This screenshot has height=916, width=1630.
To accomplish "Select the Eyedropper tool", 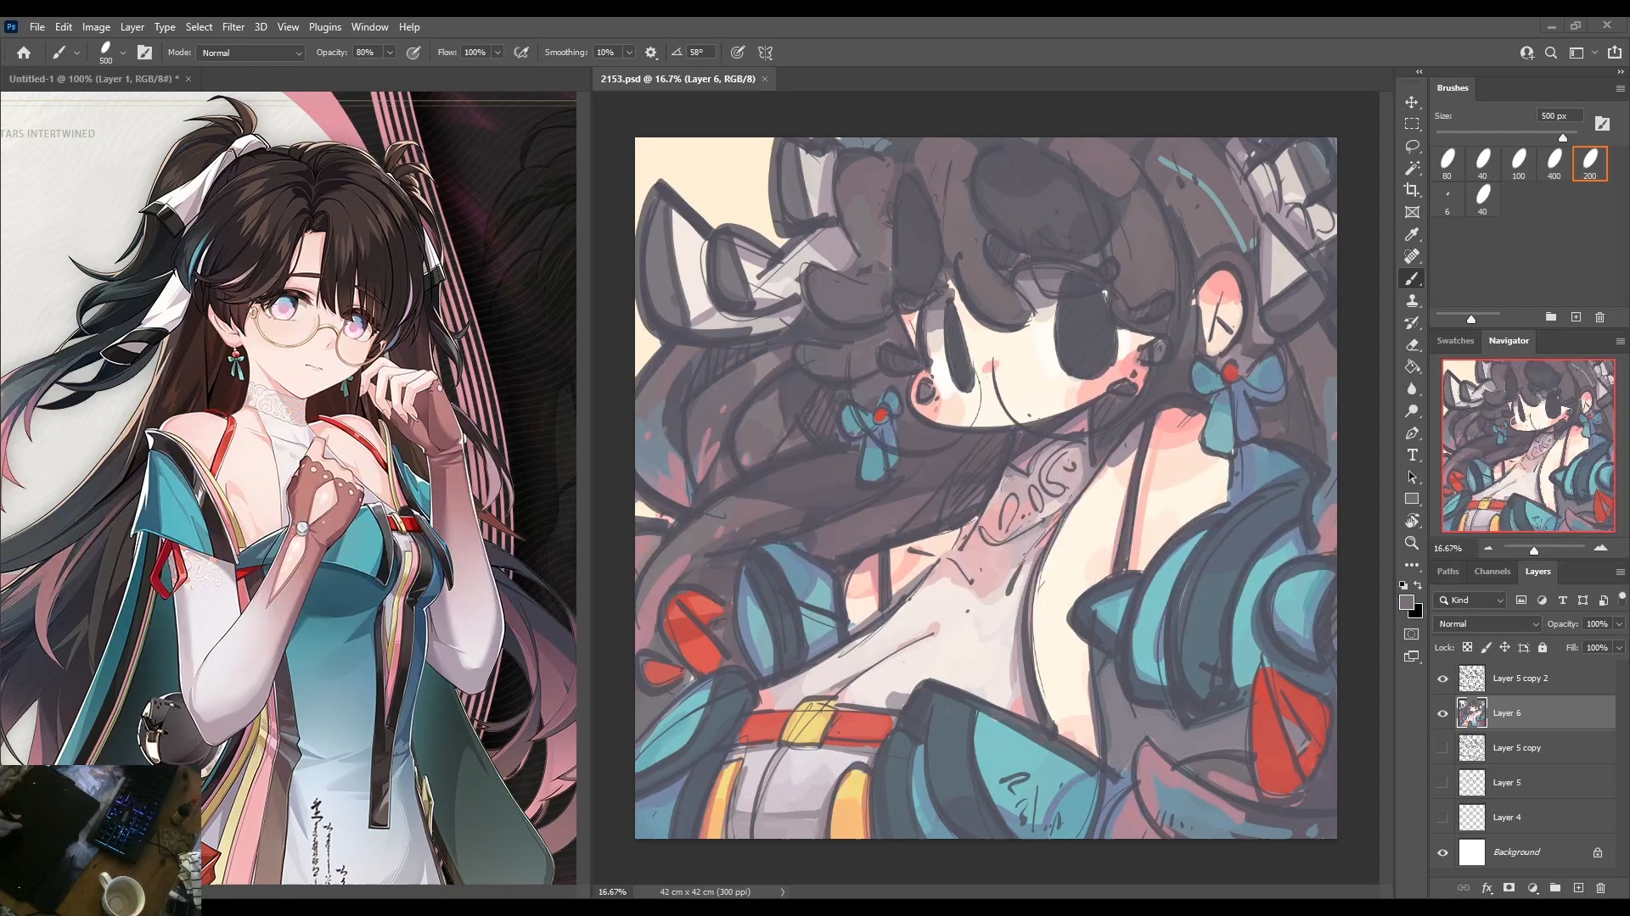I will click(x=1412, y=235).
